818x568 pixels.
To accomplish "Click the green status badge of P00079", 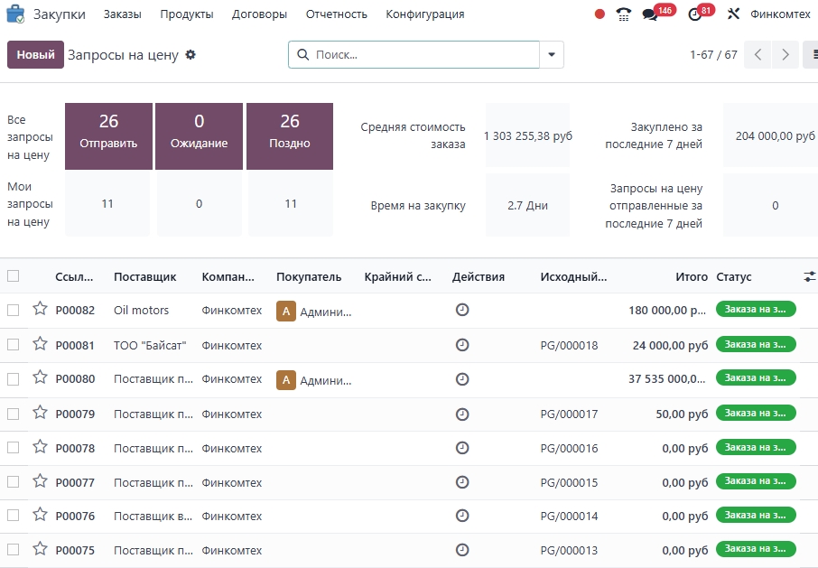I will 756,413.
